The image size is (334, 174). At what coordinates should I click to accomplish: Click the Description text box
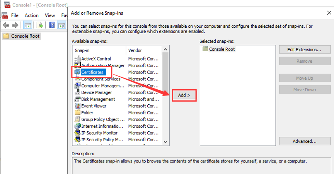click(201, 166)
